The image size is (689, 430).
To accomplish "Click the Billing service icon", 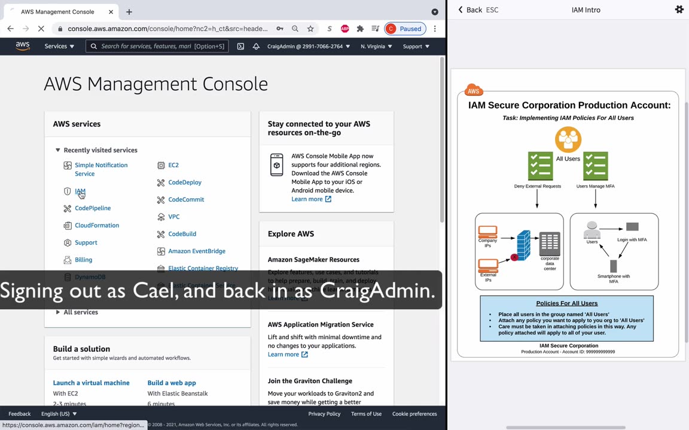I will [x=67, y=260].
